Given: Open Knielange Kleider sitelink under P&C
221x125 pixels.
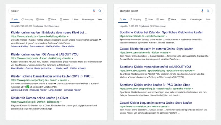Looking at the screenshot, I should [38, 90].
